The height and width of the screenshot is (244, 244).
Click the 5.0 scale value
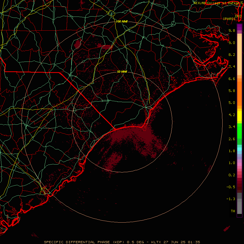[232, 103]
